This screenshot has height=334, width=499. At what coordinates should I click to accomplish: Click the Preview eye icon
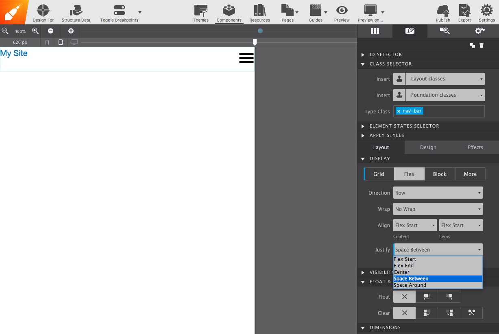(342, 10)
